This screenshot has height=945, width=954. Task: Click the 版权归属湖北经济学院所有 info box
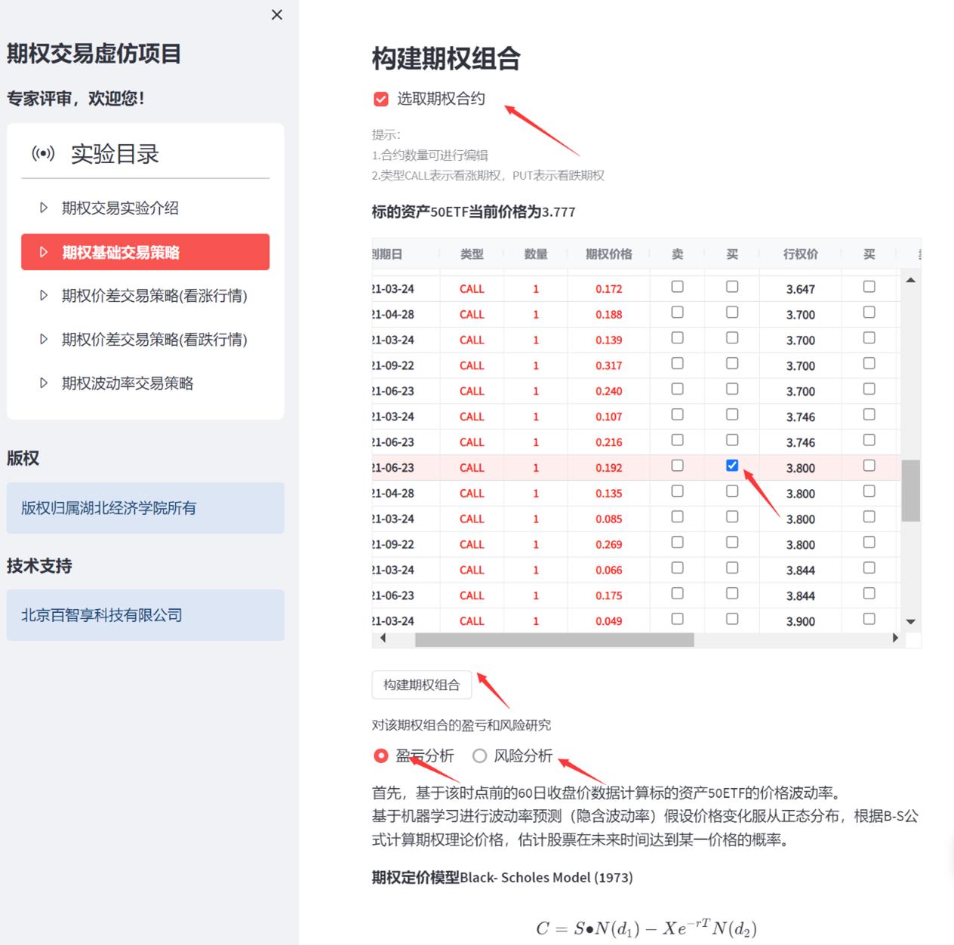pyautogui.click(x=146, y=508)
